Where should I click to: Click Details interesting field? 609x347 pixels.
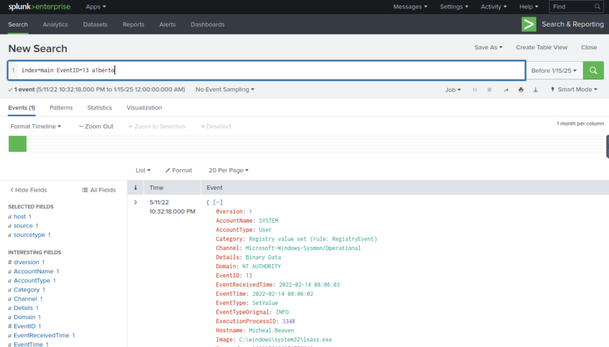click(x=23, y=308)
